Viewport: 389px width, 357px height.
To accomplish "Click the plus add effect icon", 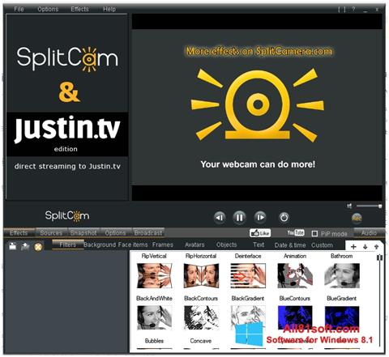I will 353,247.
